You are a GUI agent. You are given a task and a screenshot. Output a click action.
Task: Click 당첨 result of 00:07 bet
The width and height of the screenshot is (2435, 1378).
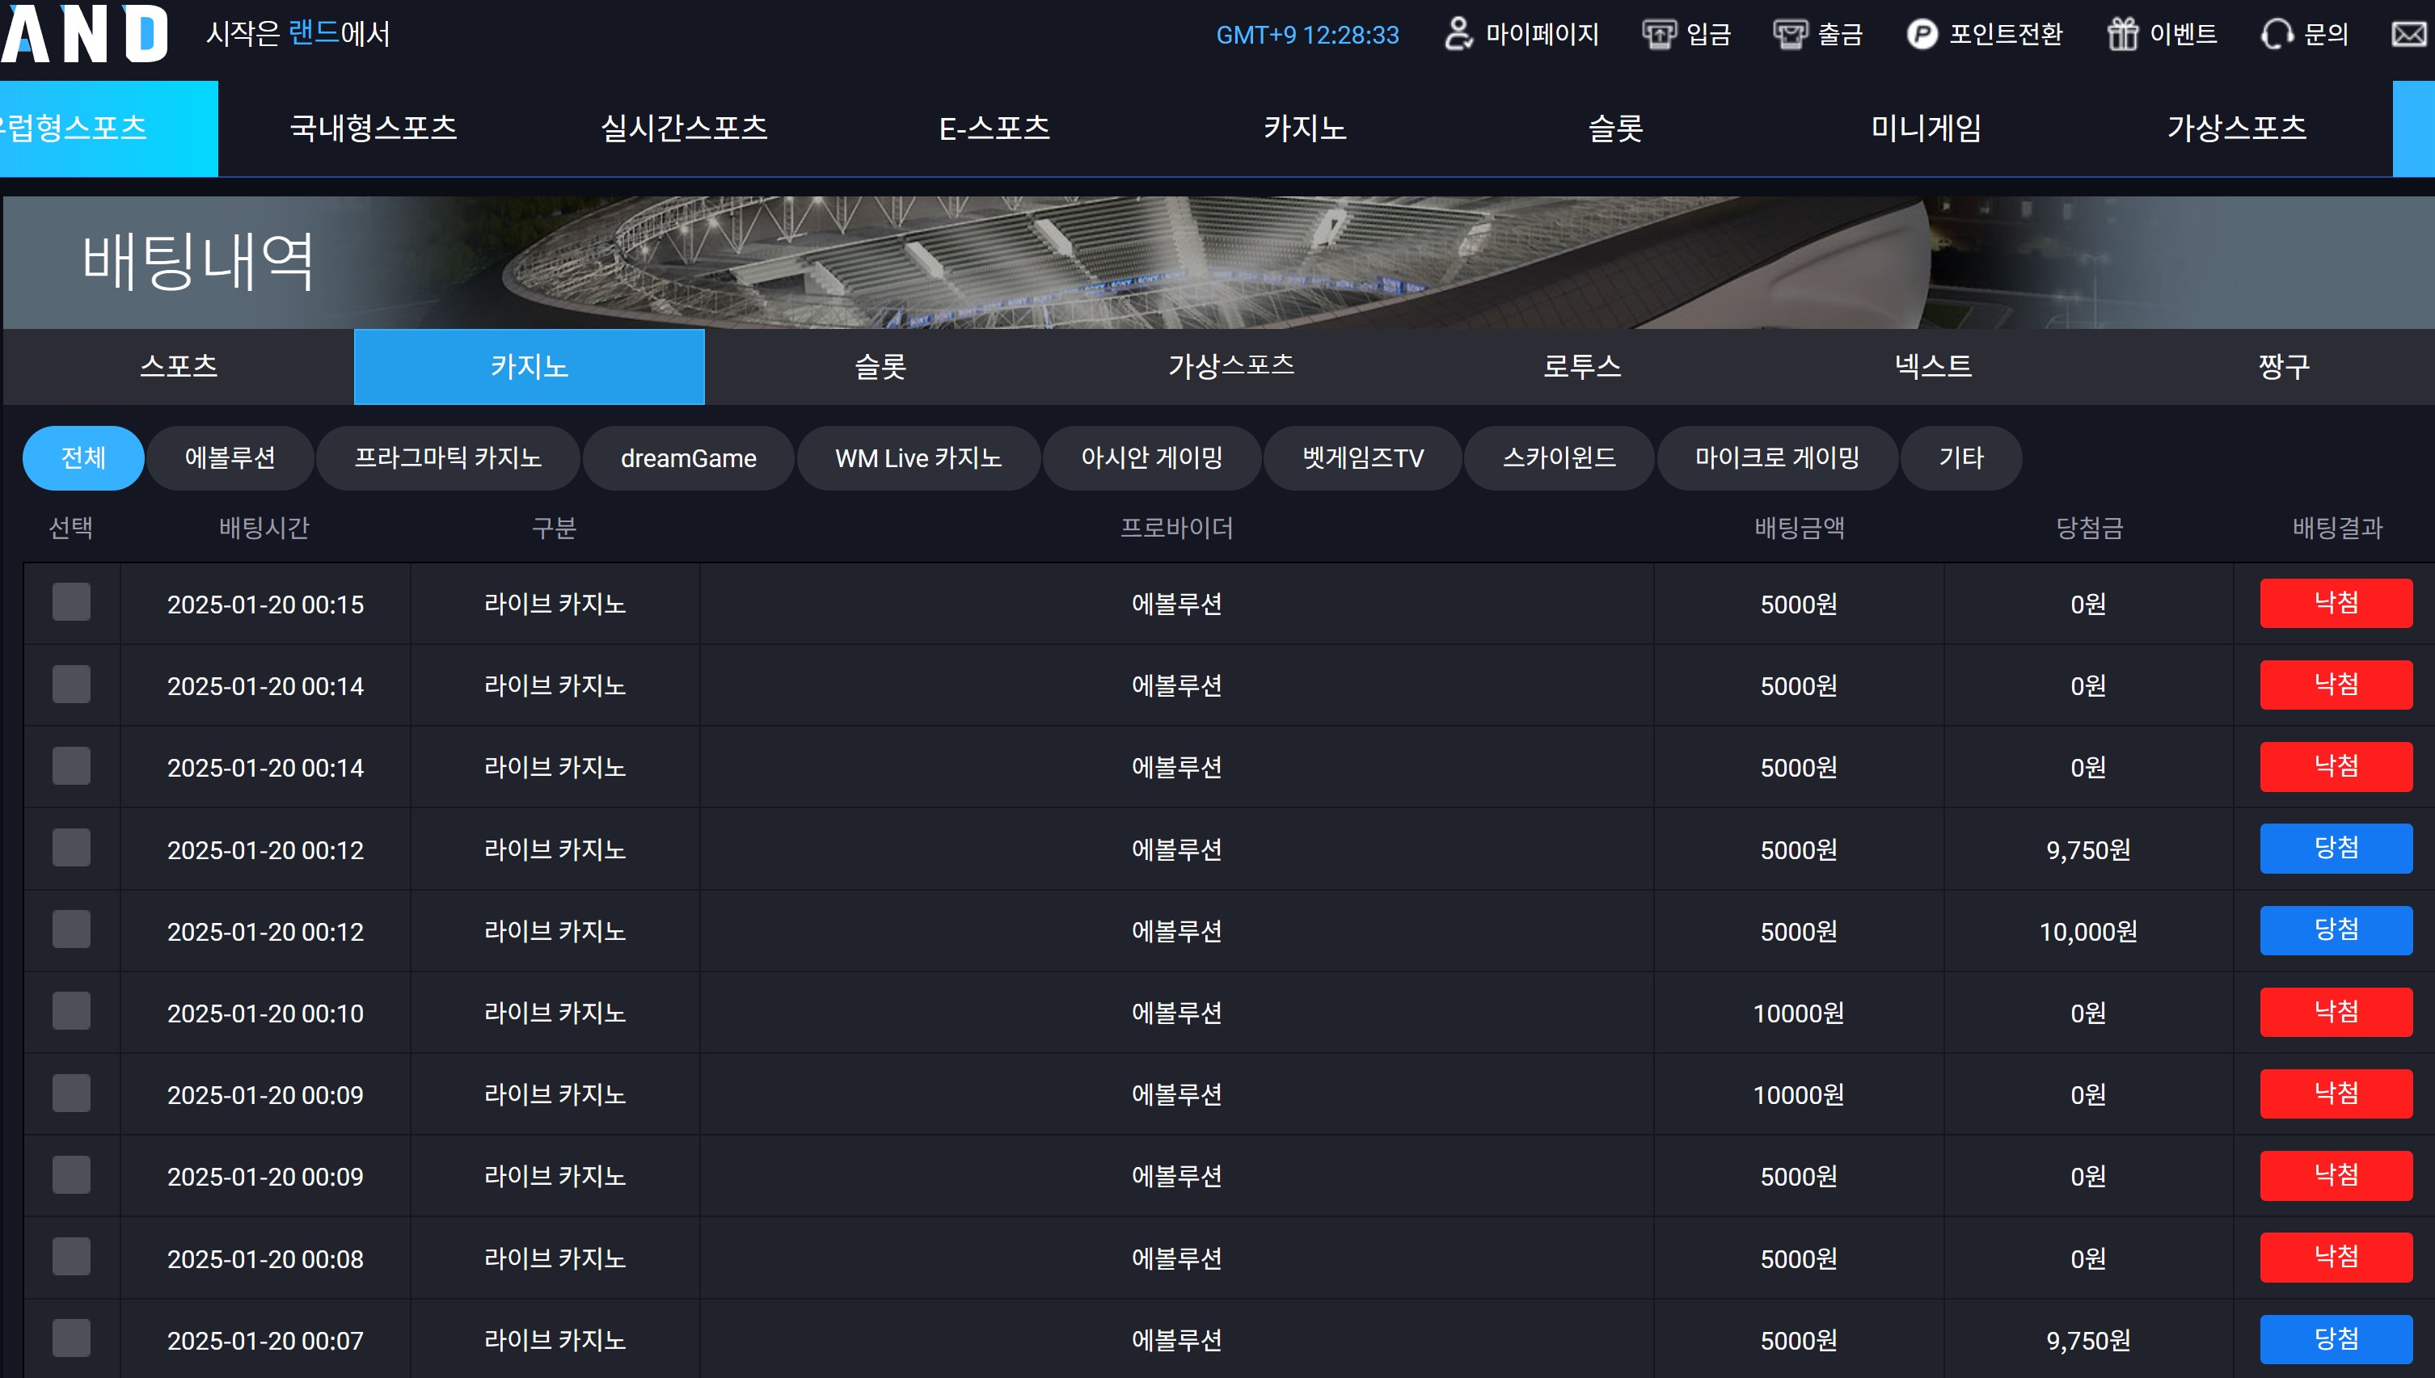tap(2336, 1339)
